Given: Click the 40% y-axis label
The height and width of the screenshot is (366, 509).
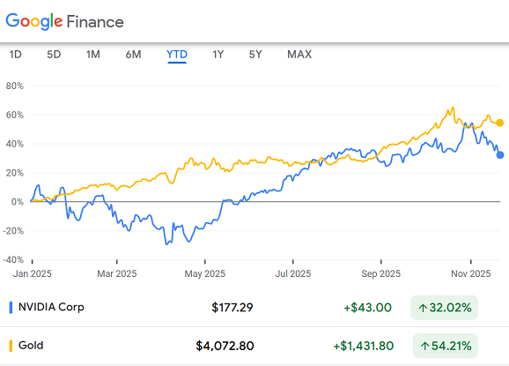Looking at the screenshot, I should (x=15, y=144).
